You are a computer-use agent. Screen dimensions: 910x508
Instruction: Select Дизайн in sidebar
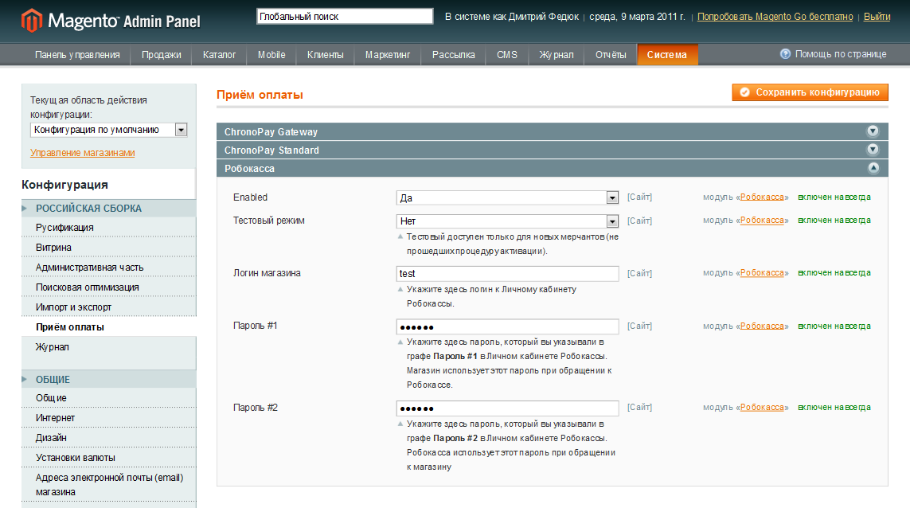pos(108,437)
